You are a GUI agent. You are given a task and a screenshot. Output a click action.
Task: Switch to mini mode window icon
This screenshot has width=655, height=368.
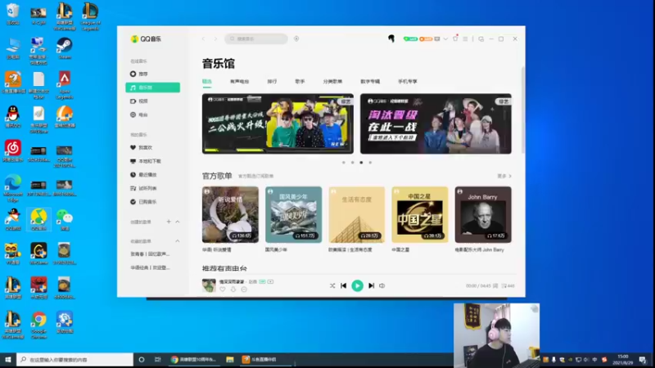pos(481,38)
